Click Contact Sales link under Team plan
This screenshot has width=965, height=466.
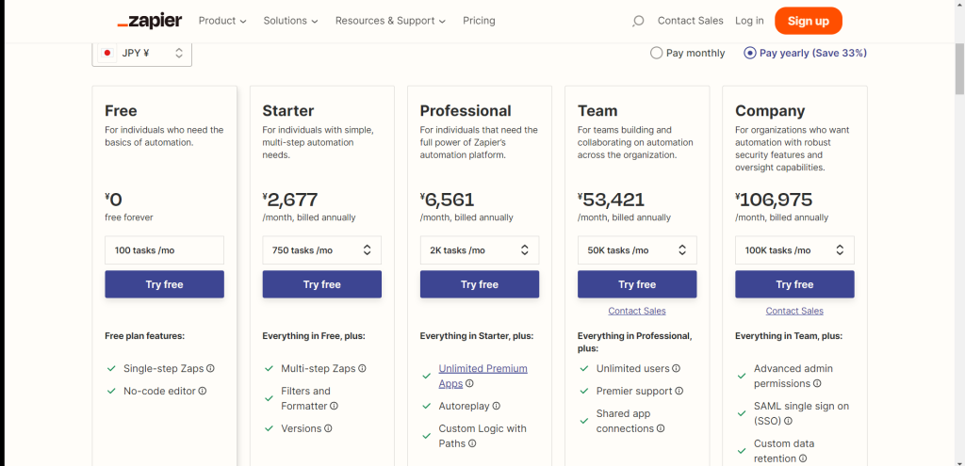[637, 311]
